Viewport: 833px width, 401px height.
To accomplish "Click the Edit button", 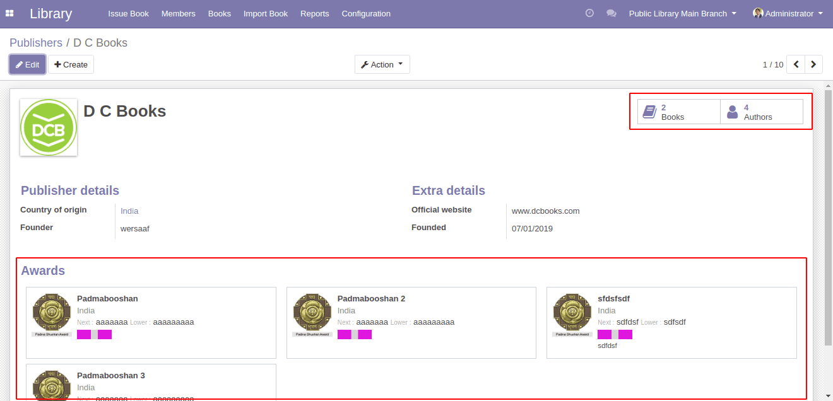I will tap(28, 64).
